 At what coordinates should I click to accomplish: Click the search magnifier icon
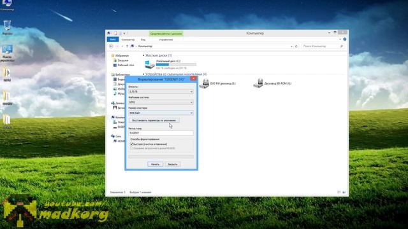[x=342, y=46]
